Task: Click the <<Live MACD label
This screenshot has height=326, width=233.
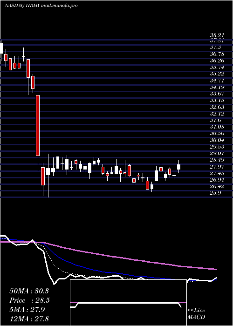Action: click(196, 314)
